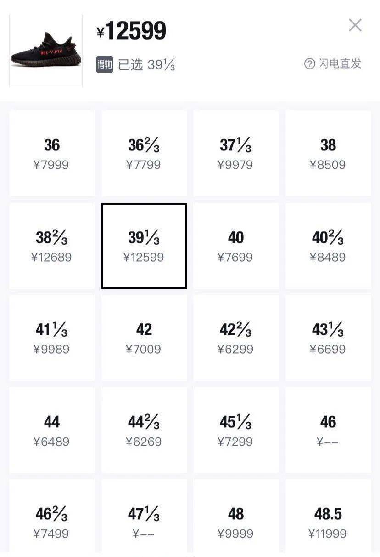Image resolution: width=380 pixels, height=557 pixels.
Task: Open the 闪电直发 info link
Action: tap(339, 63)
